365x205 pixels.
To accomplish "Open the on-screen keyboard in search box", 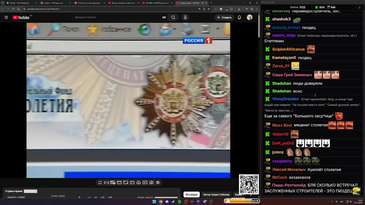I will tap(164, 17).
